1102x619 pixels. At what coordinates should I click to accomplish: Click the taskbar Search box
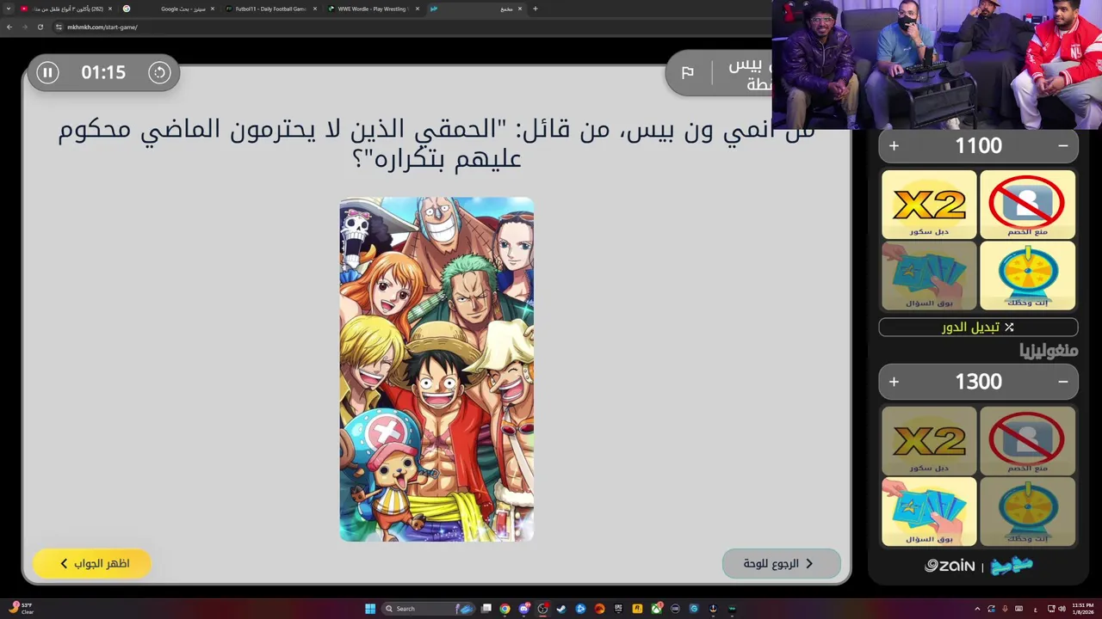(429, 609)
